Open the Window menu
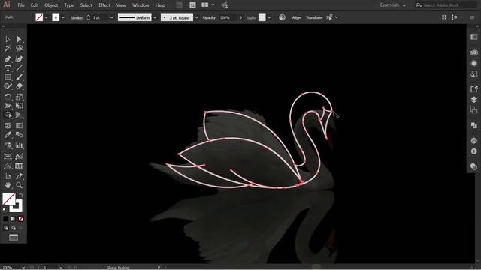The width and height of the screenshot is (481, 270). [x=141, y=5]
